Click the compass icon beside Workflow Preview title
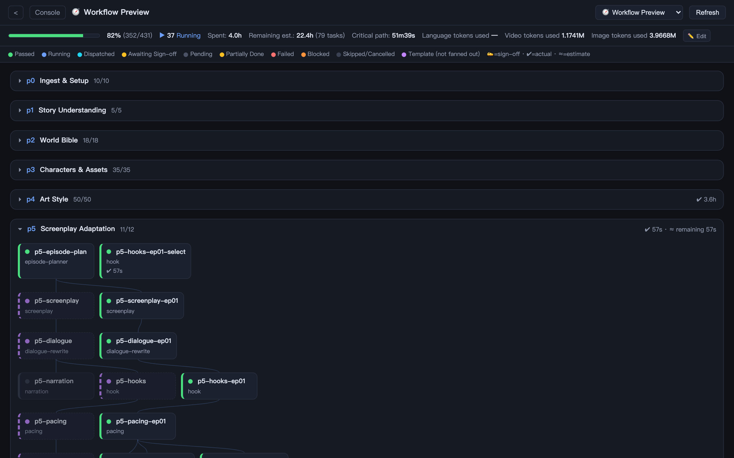The width and height of the screenshot is (734, 458). pos(76,12)
